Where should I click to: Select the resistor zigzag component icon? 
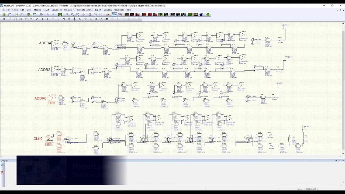(x=31, y=19)
